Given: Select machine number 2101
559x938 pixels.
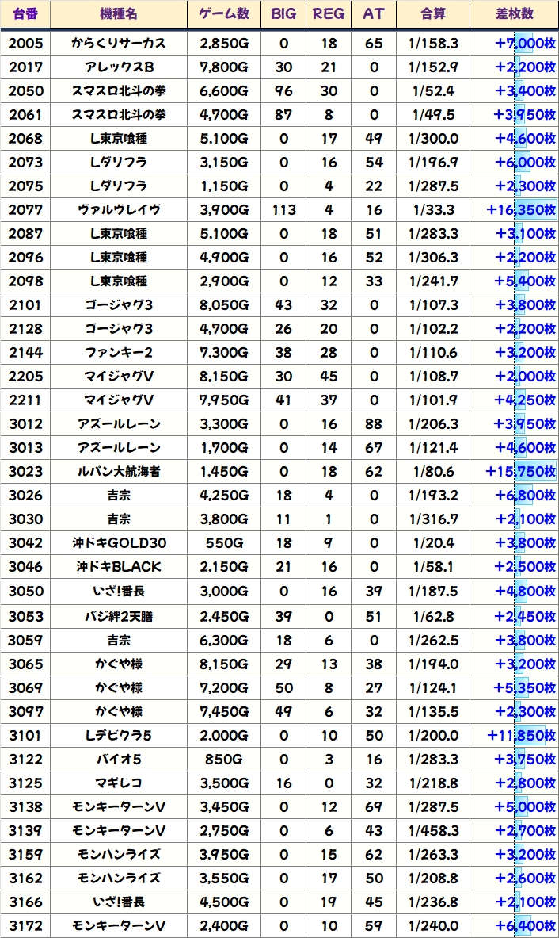Looking at the screenshot, I should coord(25,305).
